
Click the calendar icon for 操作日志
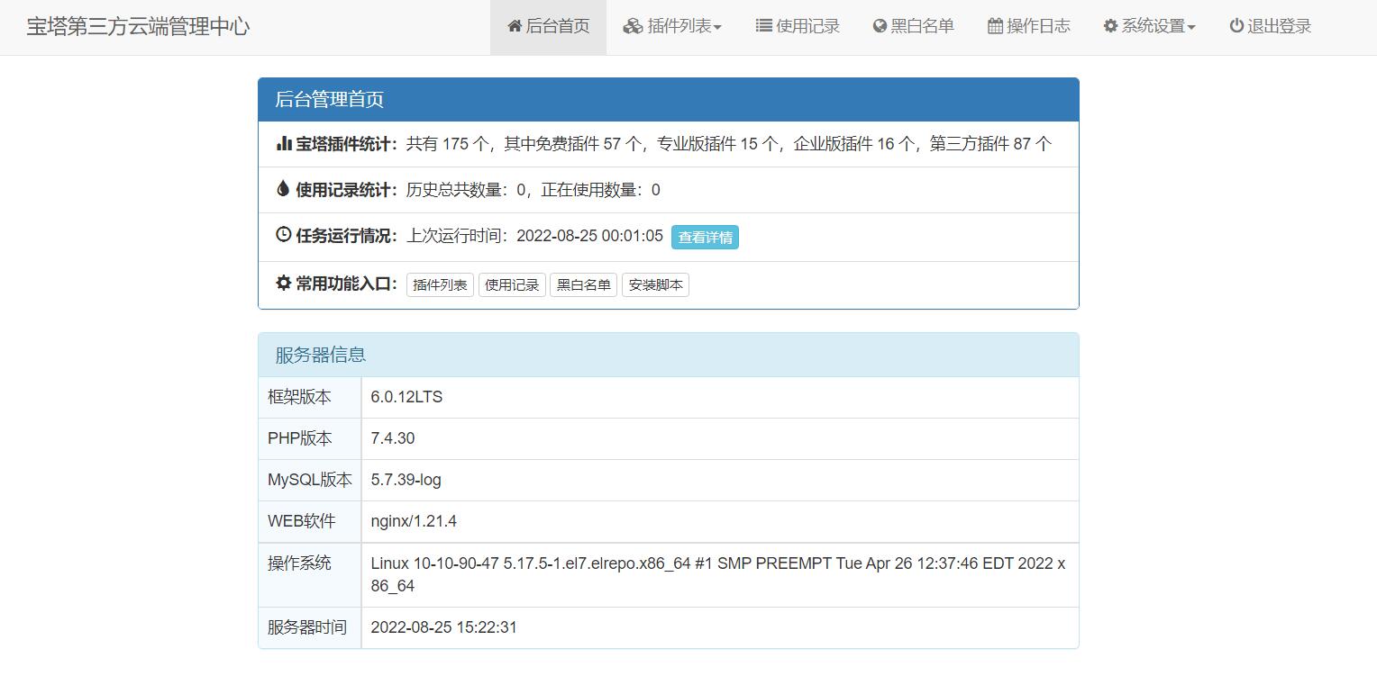coord(995,26)
